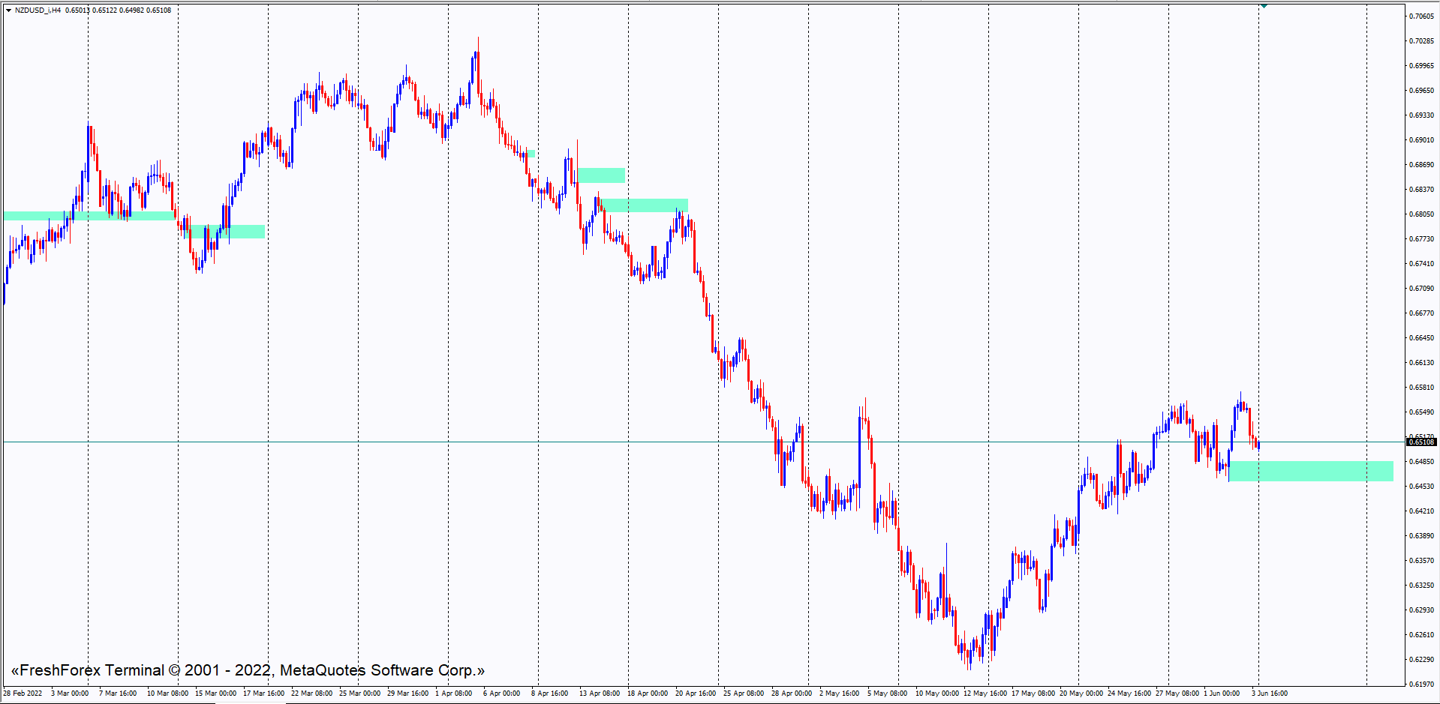This screenshot has height=704, width=1440.
Task: Select the large green zone near 0.64850
Action: [1310, 471]
